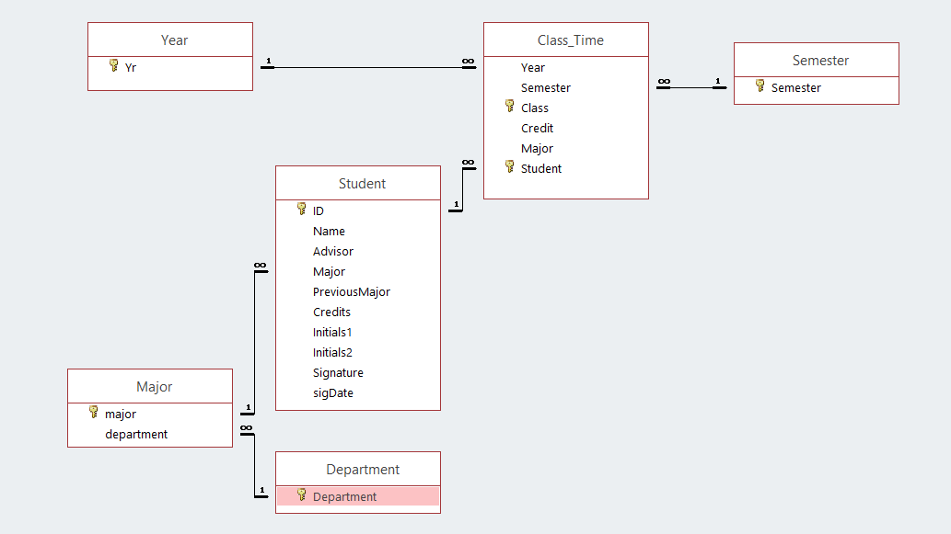Screen dimensions: 951x534
Task: Select the Student table header
Action: point(358,184)
